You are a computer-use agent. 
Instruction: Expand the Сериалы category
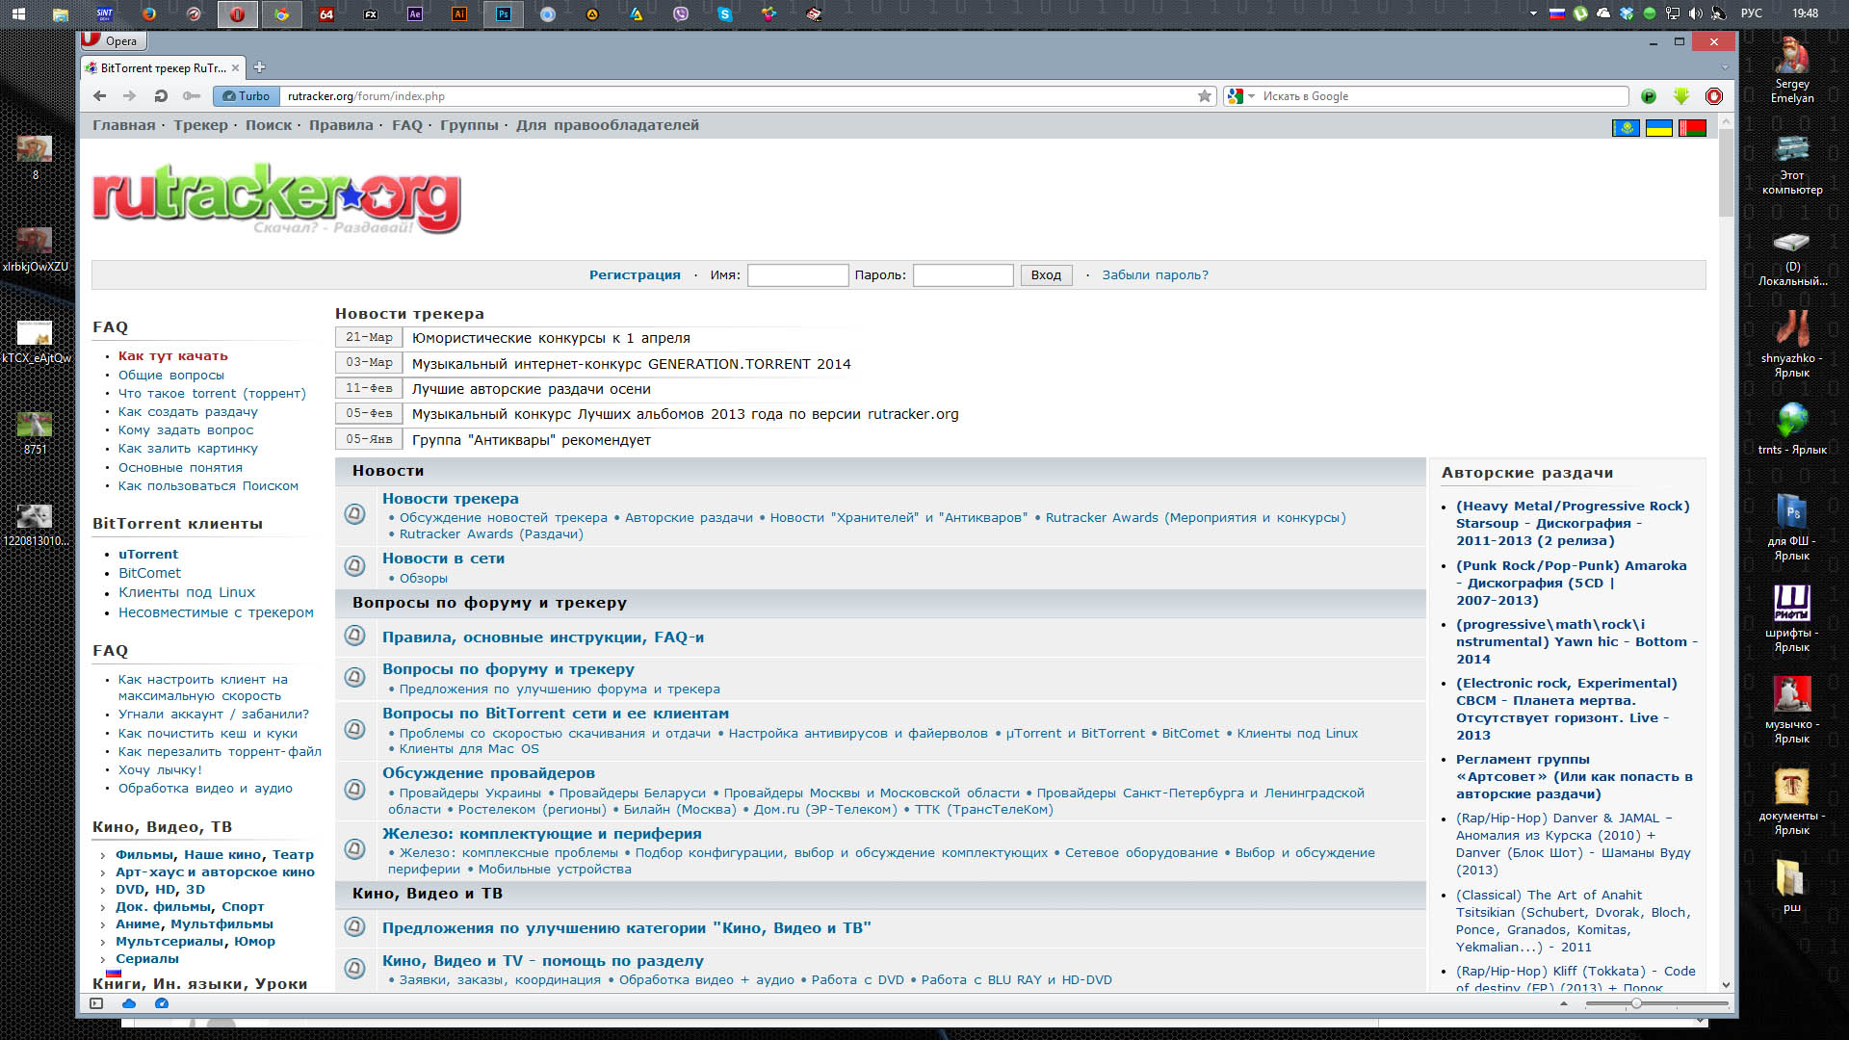[x=103, y=959]
